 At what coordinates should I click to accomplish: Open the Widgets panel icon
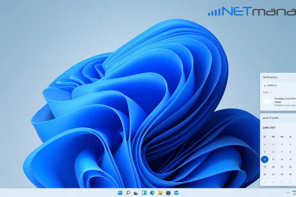144,193
